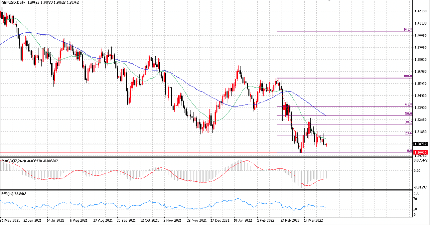Viewport: 430px width, 225px height.
Task: Select the 0.0 Fibonacci level label
Action: [409, 151]
